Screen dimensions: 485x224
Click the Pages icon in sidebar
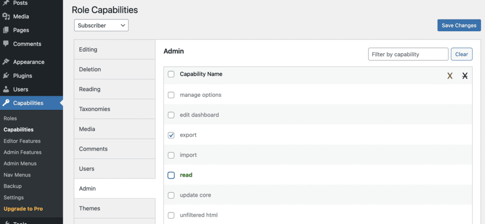click(6, 30)
